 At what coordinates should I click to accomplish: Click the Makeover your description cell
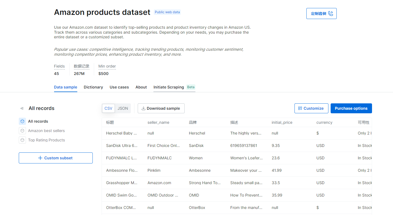click(246, 170)
